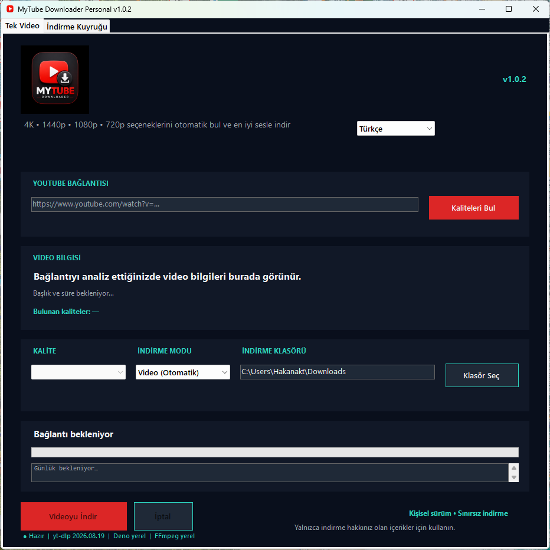This screenshot has height=550, width=550.
Task: Click the Günlük bekleniyor log box
Action: [x=270, y=473]
